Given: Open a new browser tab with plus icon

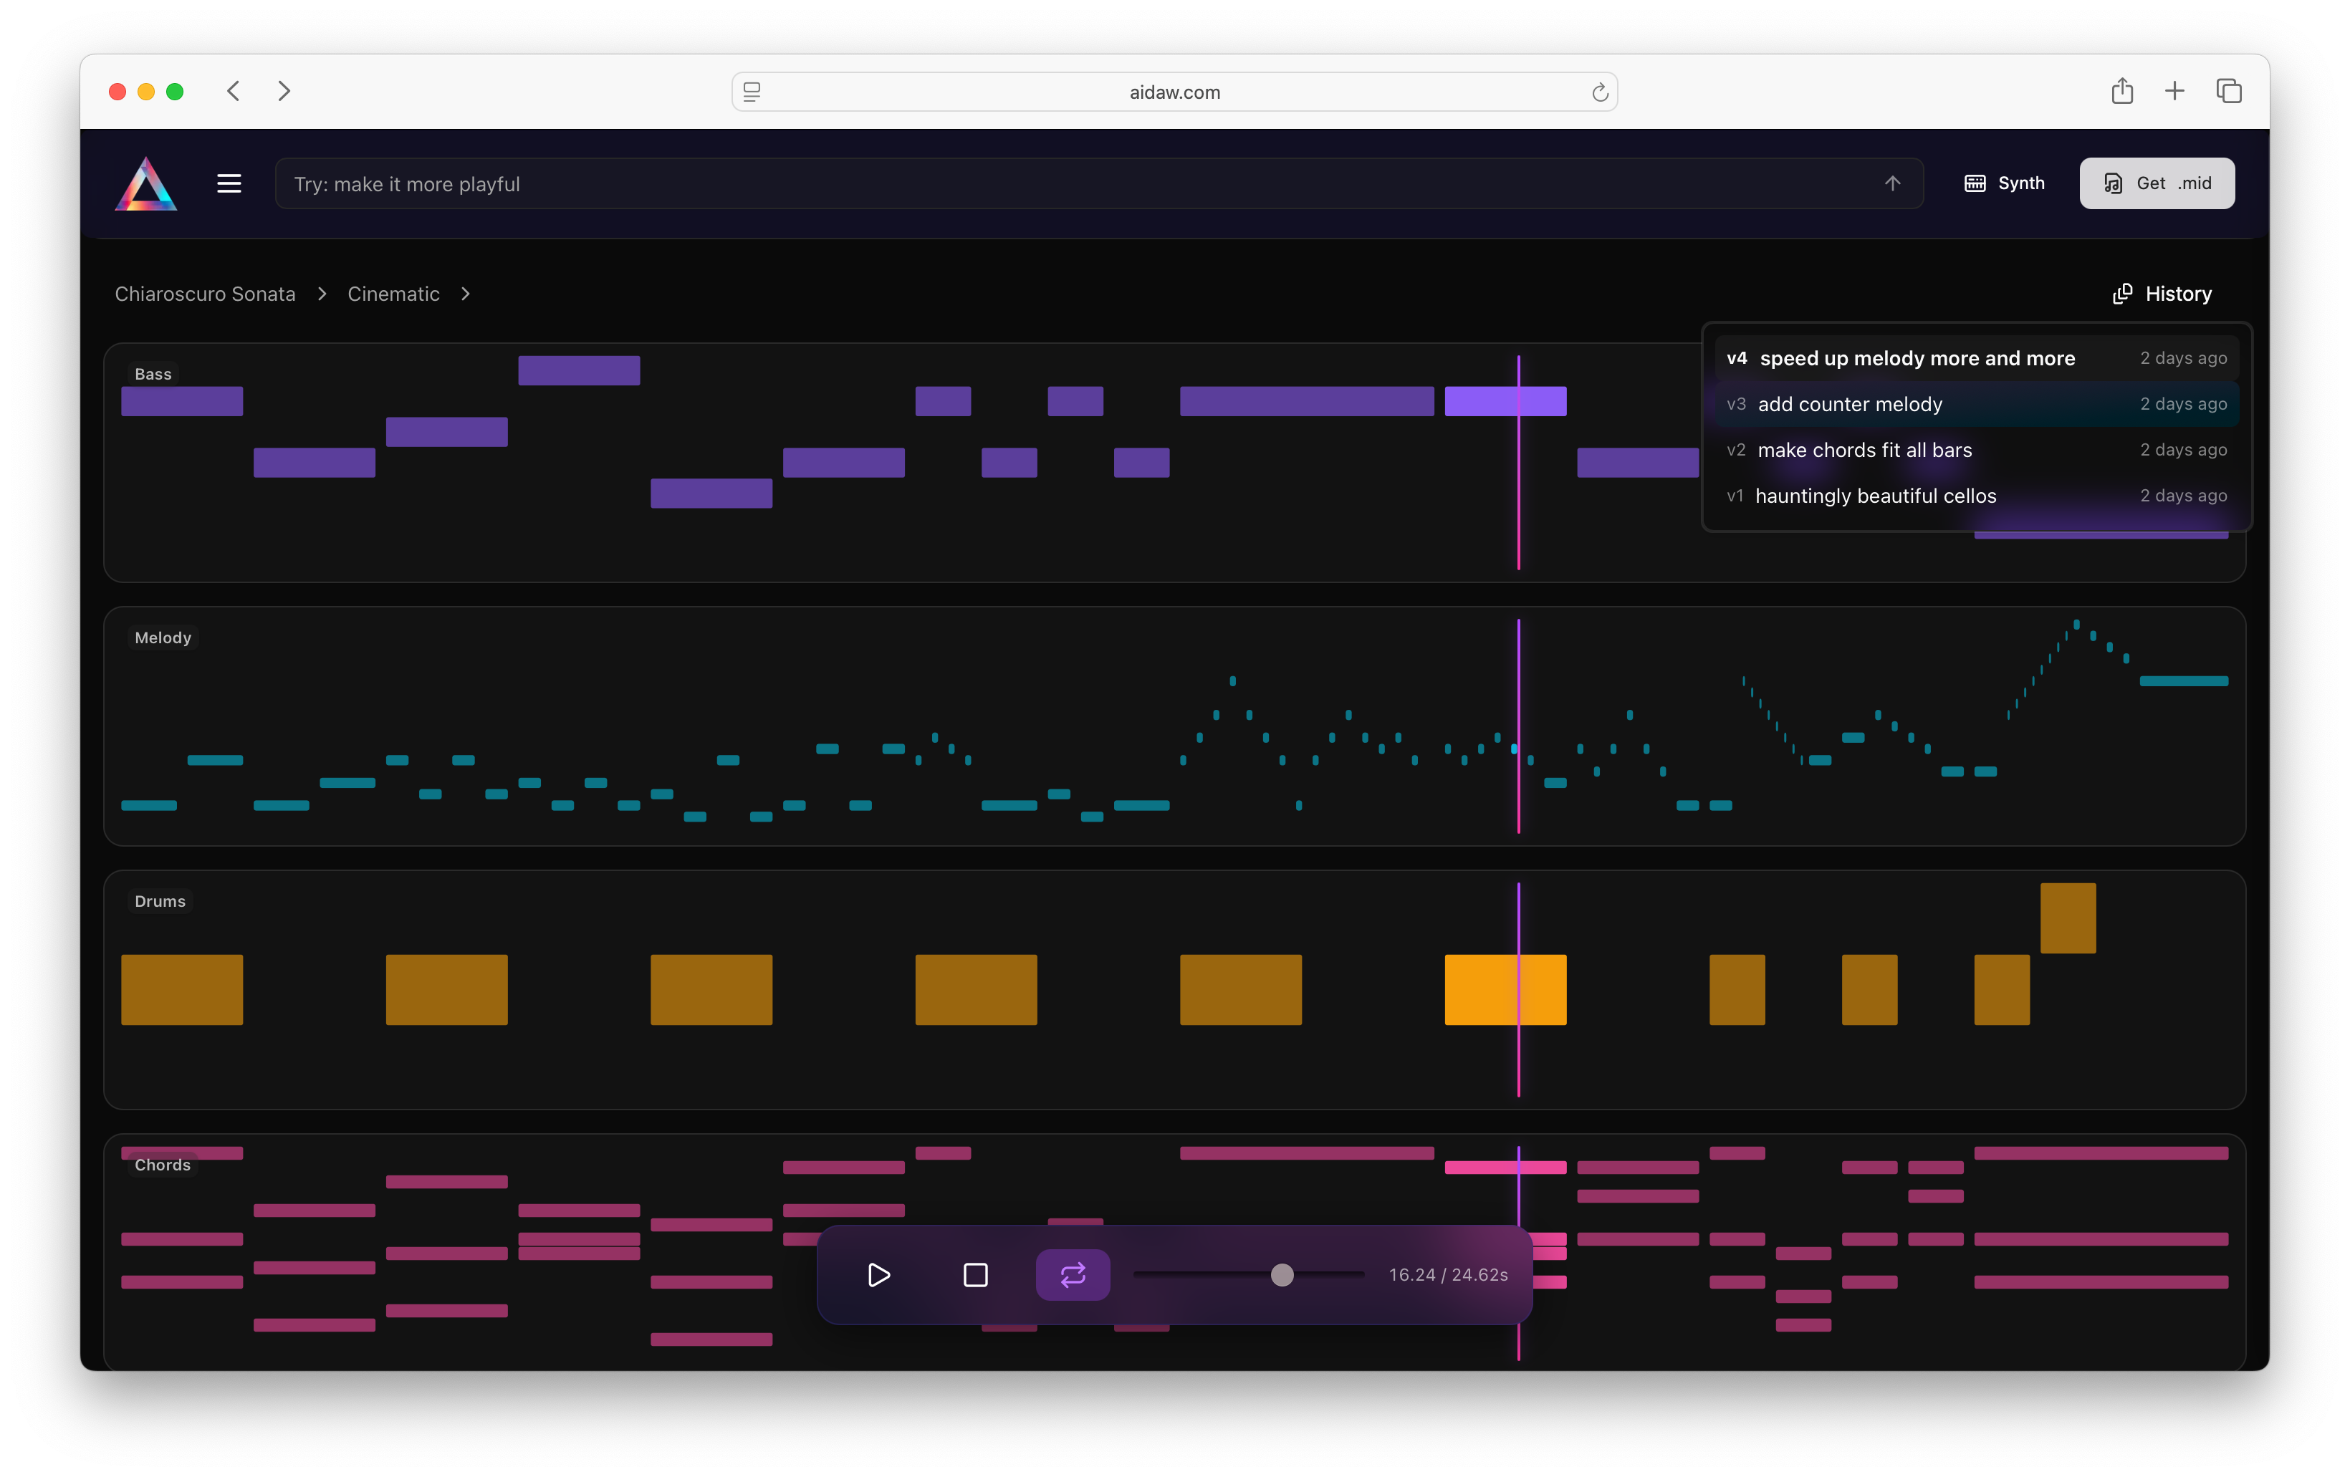Looking at the screenshot, I should point(2174,92).
